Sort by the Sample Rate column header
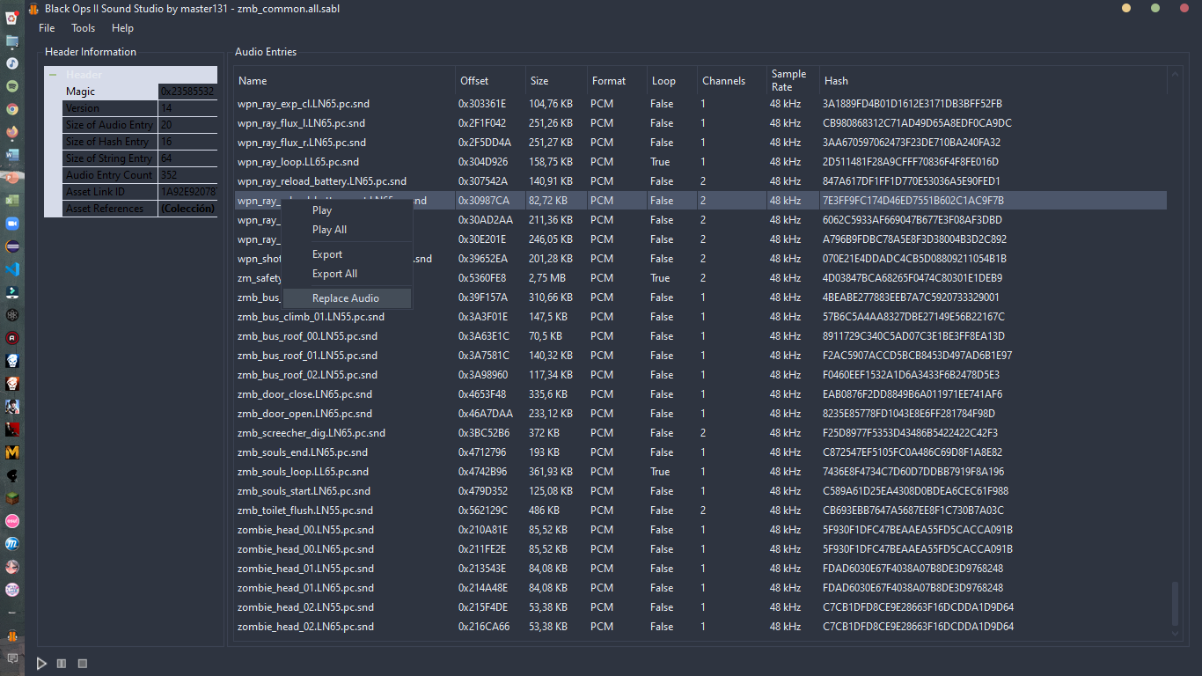 [793, 81]
